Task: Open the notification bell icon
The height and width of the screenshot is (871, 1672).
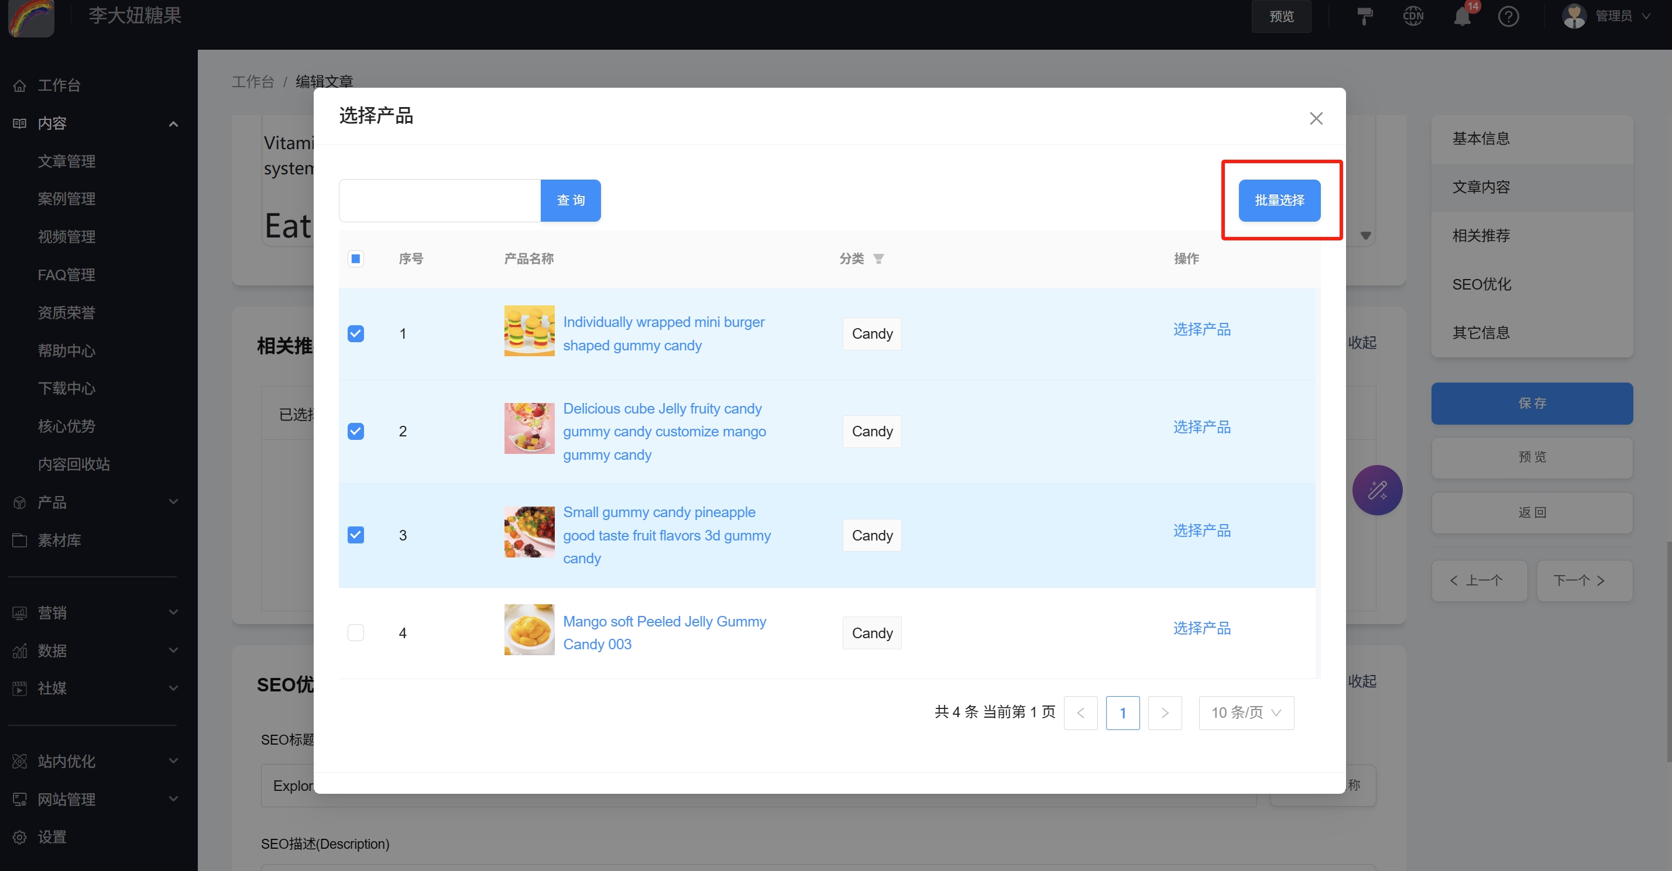Action: [1462, 16]
